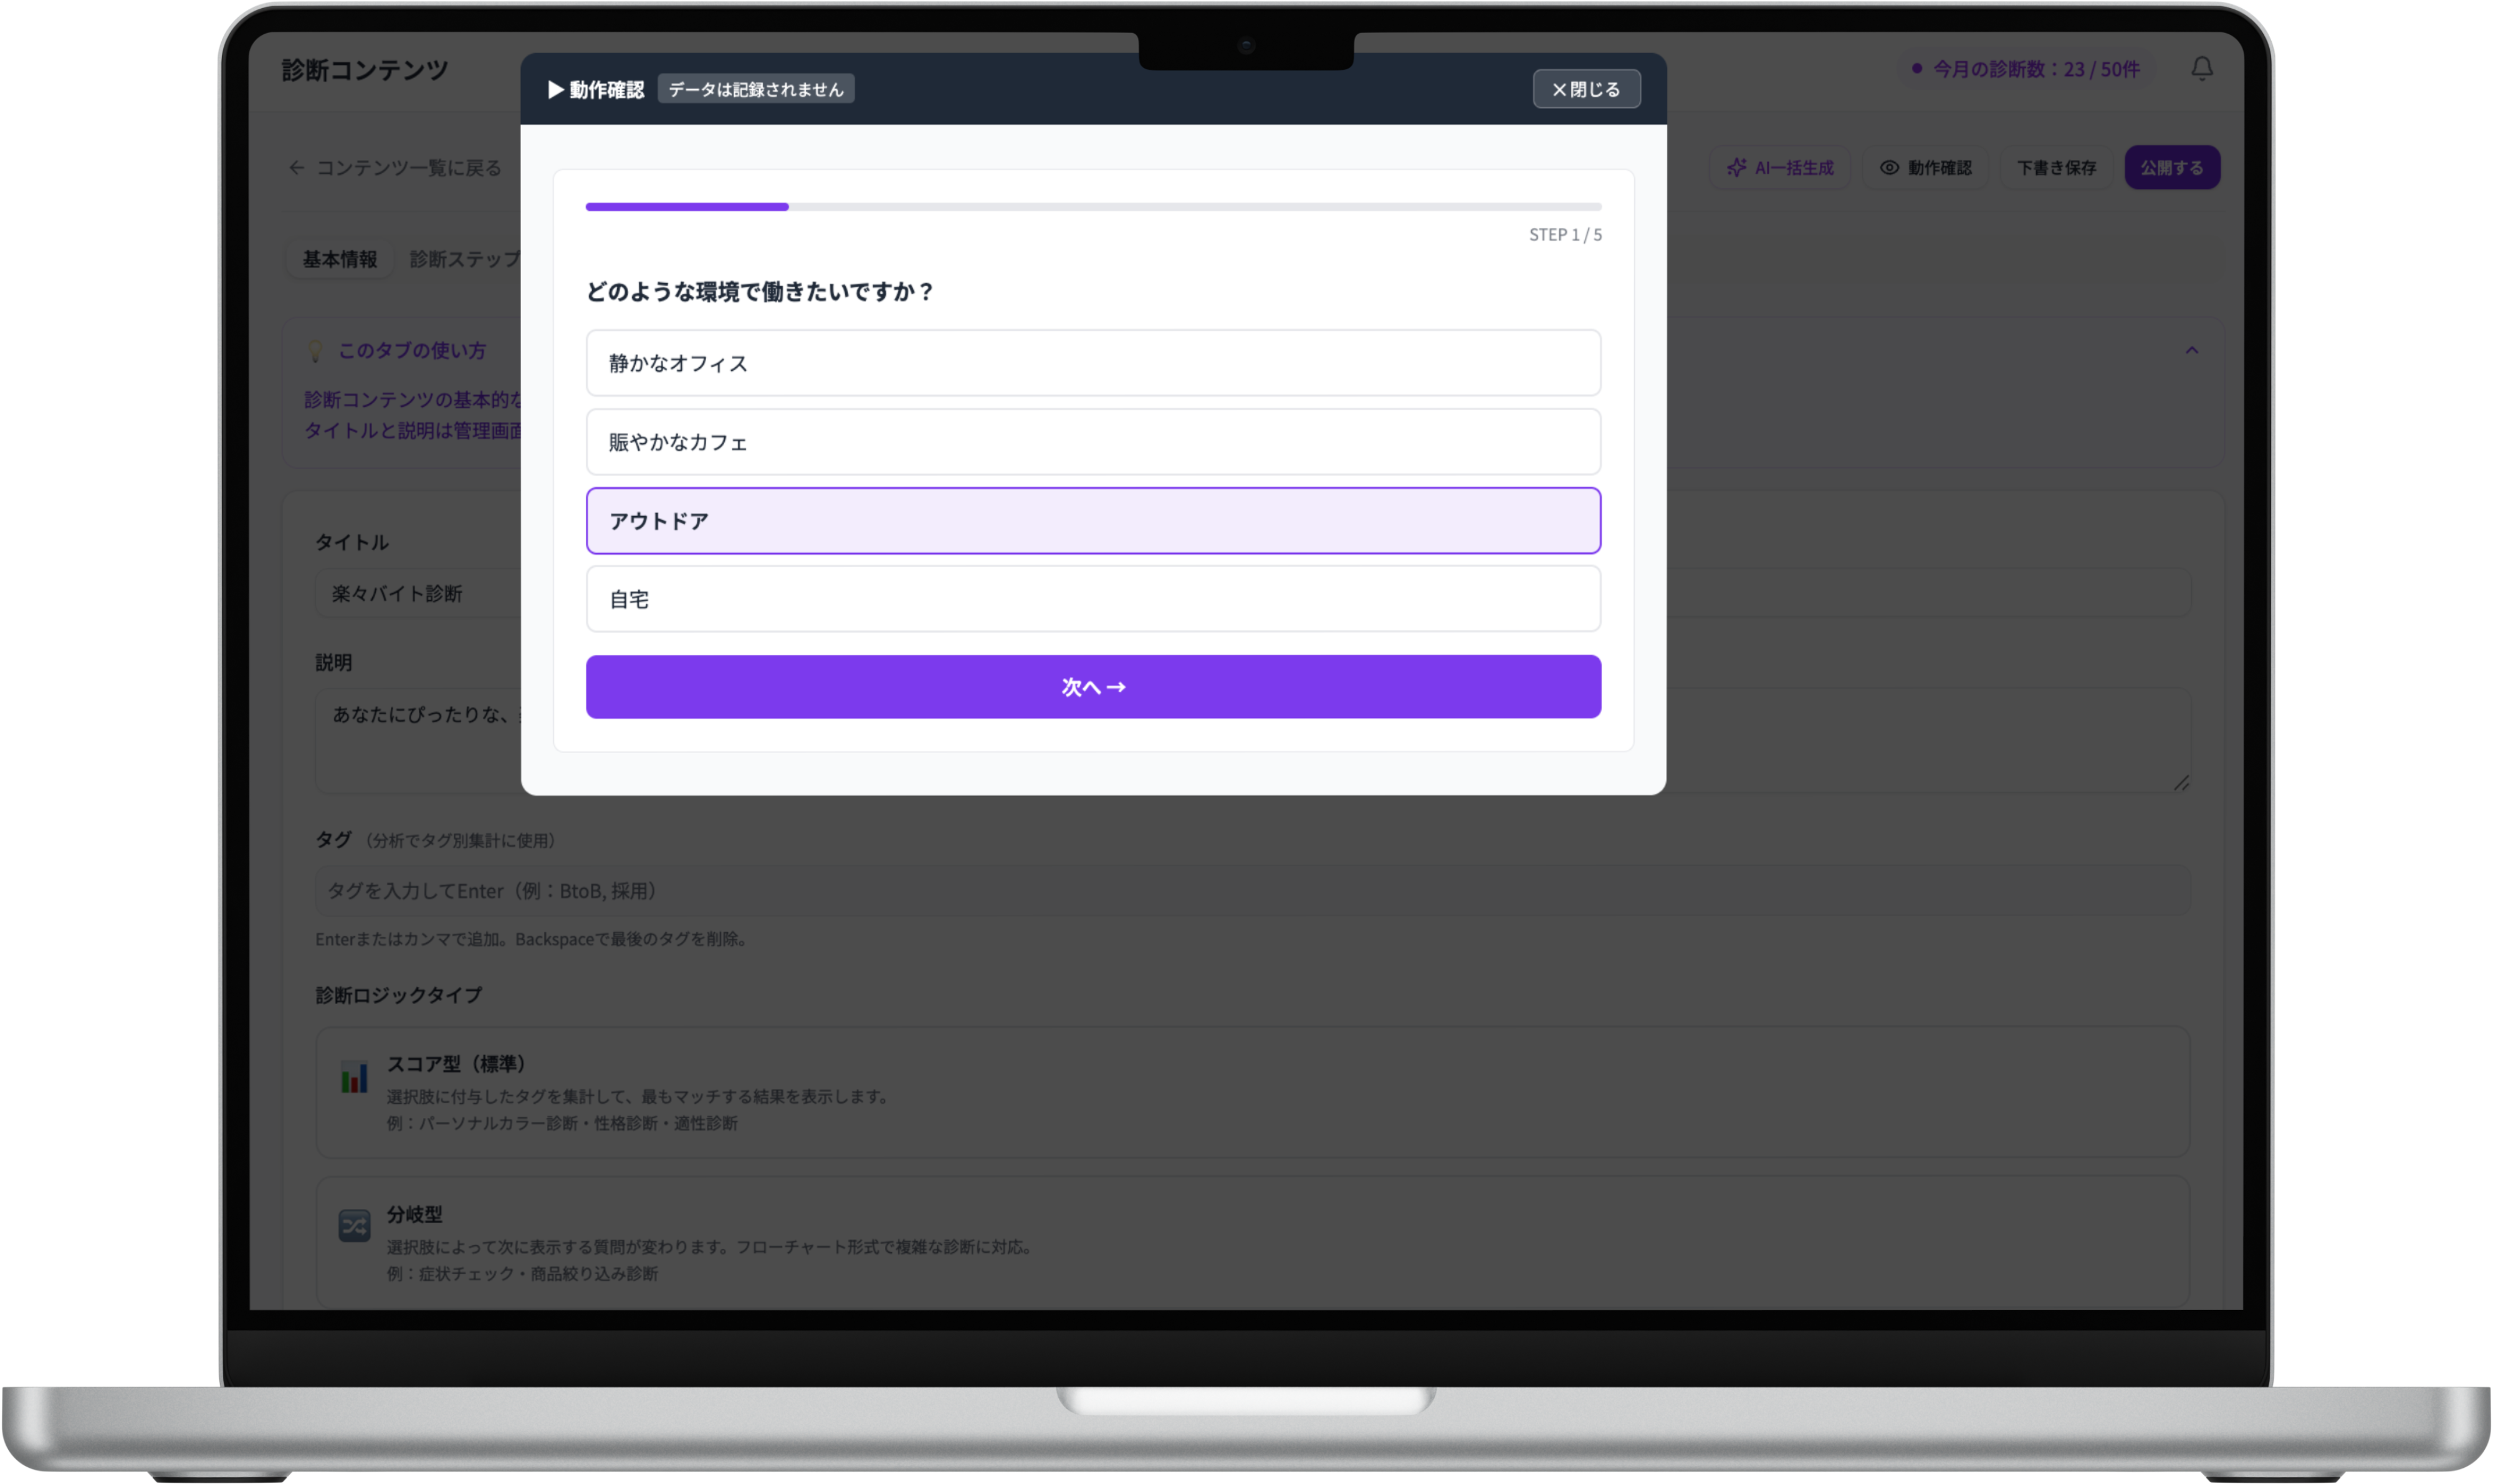The image size is (2493, 1484).
Task: Click the STEP 1 / 5 indicator text
Action: (1565, 235)
